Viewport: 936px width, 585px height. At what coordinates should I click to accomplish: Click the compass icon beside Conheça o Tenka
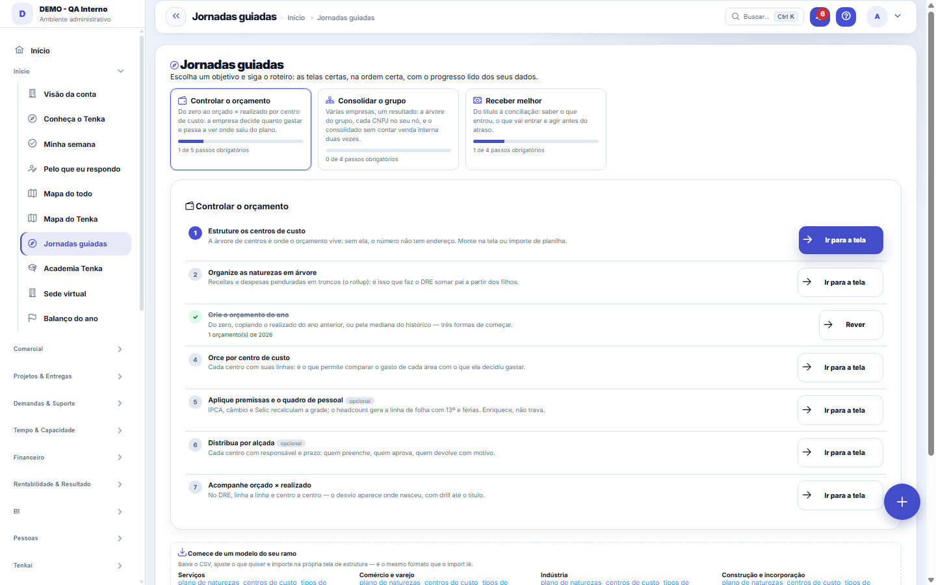[x=32, y=119]
